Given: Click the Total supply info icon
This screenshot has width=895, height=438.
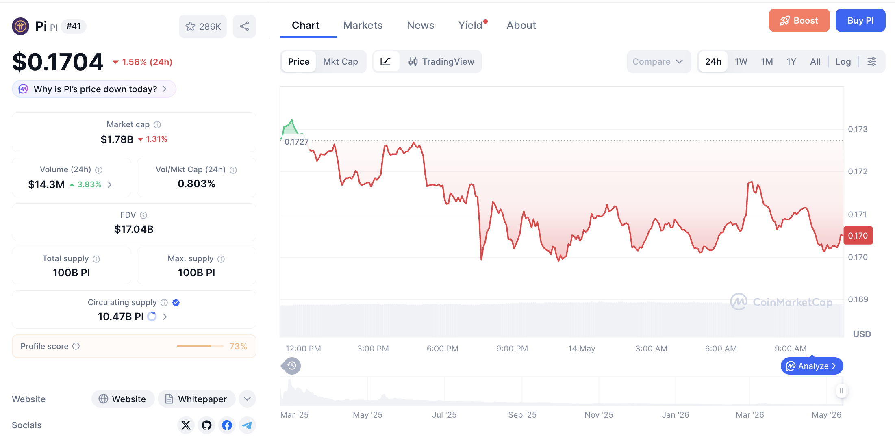Looking at the screenshot, I should click(x=96, y=259).
